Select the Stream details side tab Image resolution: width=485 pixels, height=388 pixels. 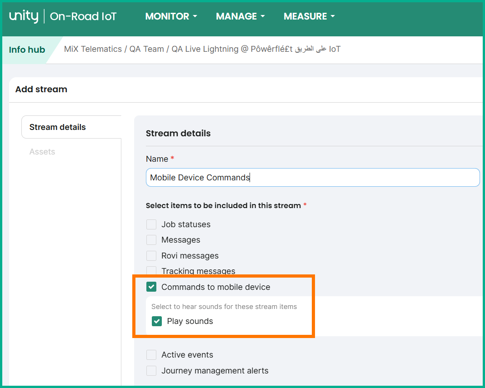58,127
